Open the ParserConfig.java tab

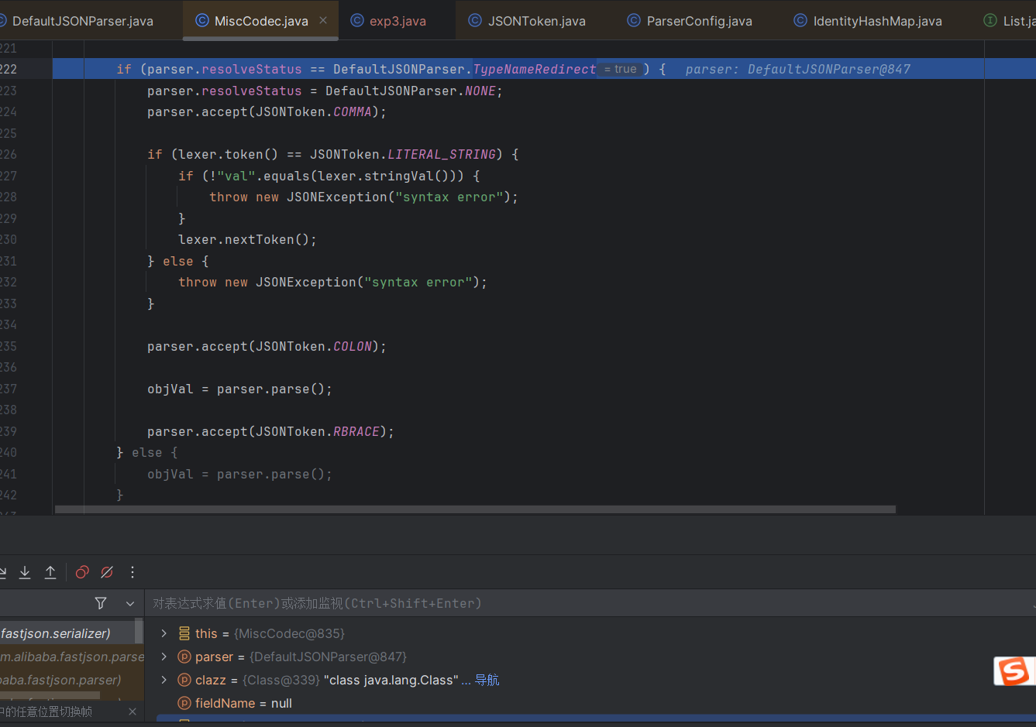tap(699, 21)
